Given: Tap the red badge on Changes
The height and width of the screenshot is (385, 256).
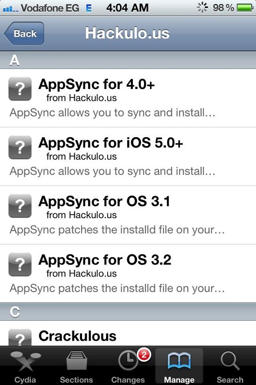Looking at the screenshot, I should [x=144, y=355].
